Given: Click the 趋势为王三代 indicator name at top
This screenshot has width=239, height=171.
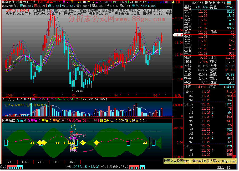Looking at the screenshot, I should point(26,2).
